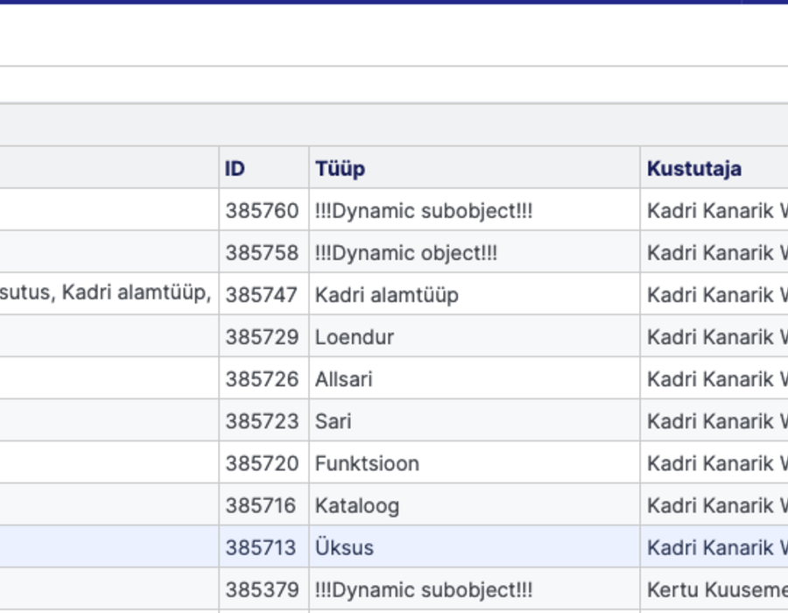The width and height of the screenshot is (788, 613).
Task: Click Kustutaja cell in row 385726
Action: [714, 379]
